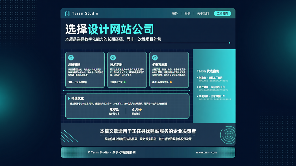The image size is (296, 166).
Task: Select the 制造业 · 智能工厂官网 case
Action: pos(211,78)
